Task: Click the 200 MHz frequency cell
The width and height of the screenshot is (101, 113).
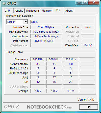Action: coord(38,59)
